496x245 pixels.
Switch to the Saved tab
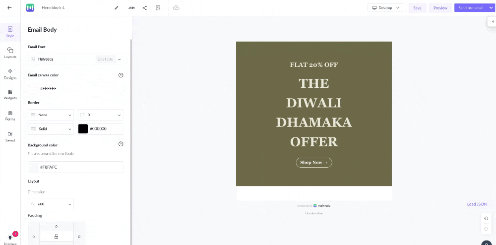10,137
